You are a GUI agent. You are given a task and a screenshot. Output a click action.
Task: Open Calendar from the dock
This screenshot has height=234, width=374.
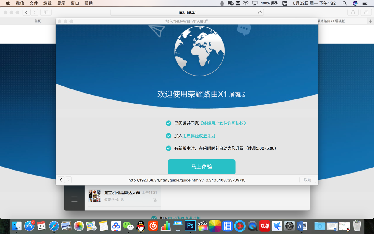click(x=41, y=226)
